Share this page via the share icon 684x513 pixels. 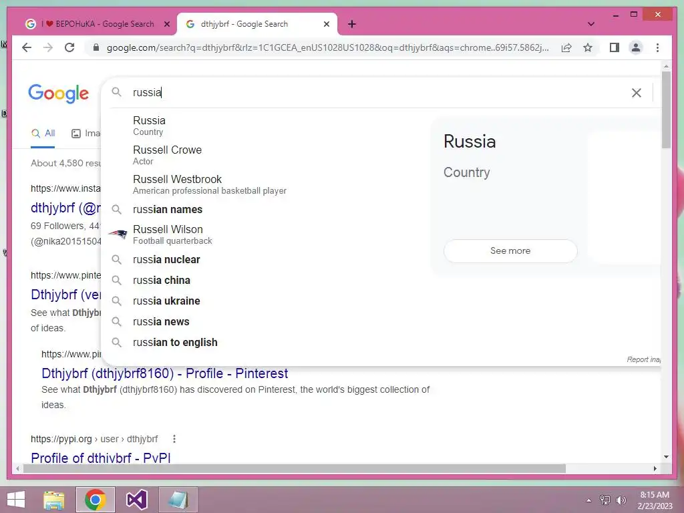[566, 47]
